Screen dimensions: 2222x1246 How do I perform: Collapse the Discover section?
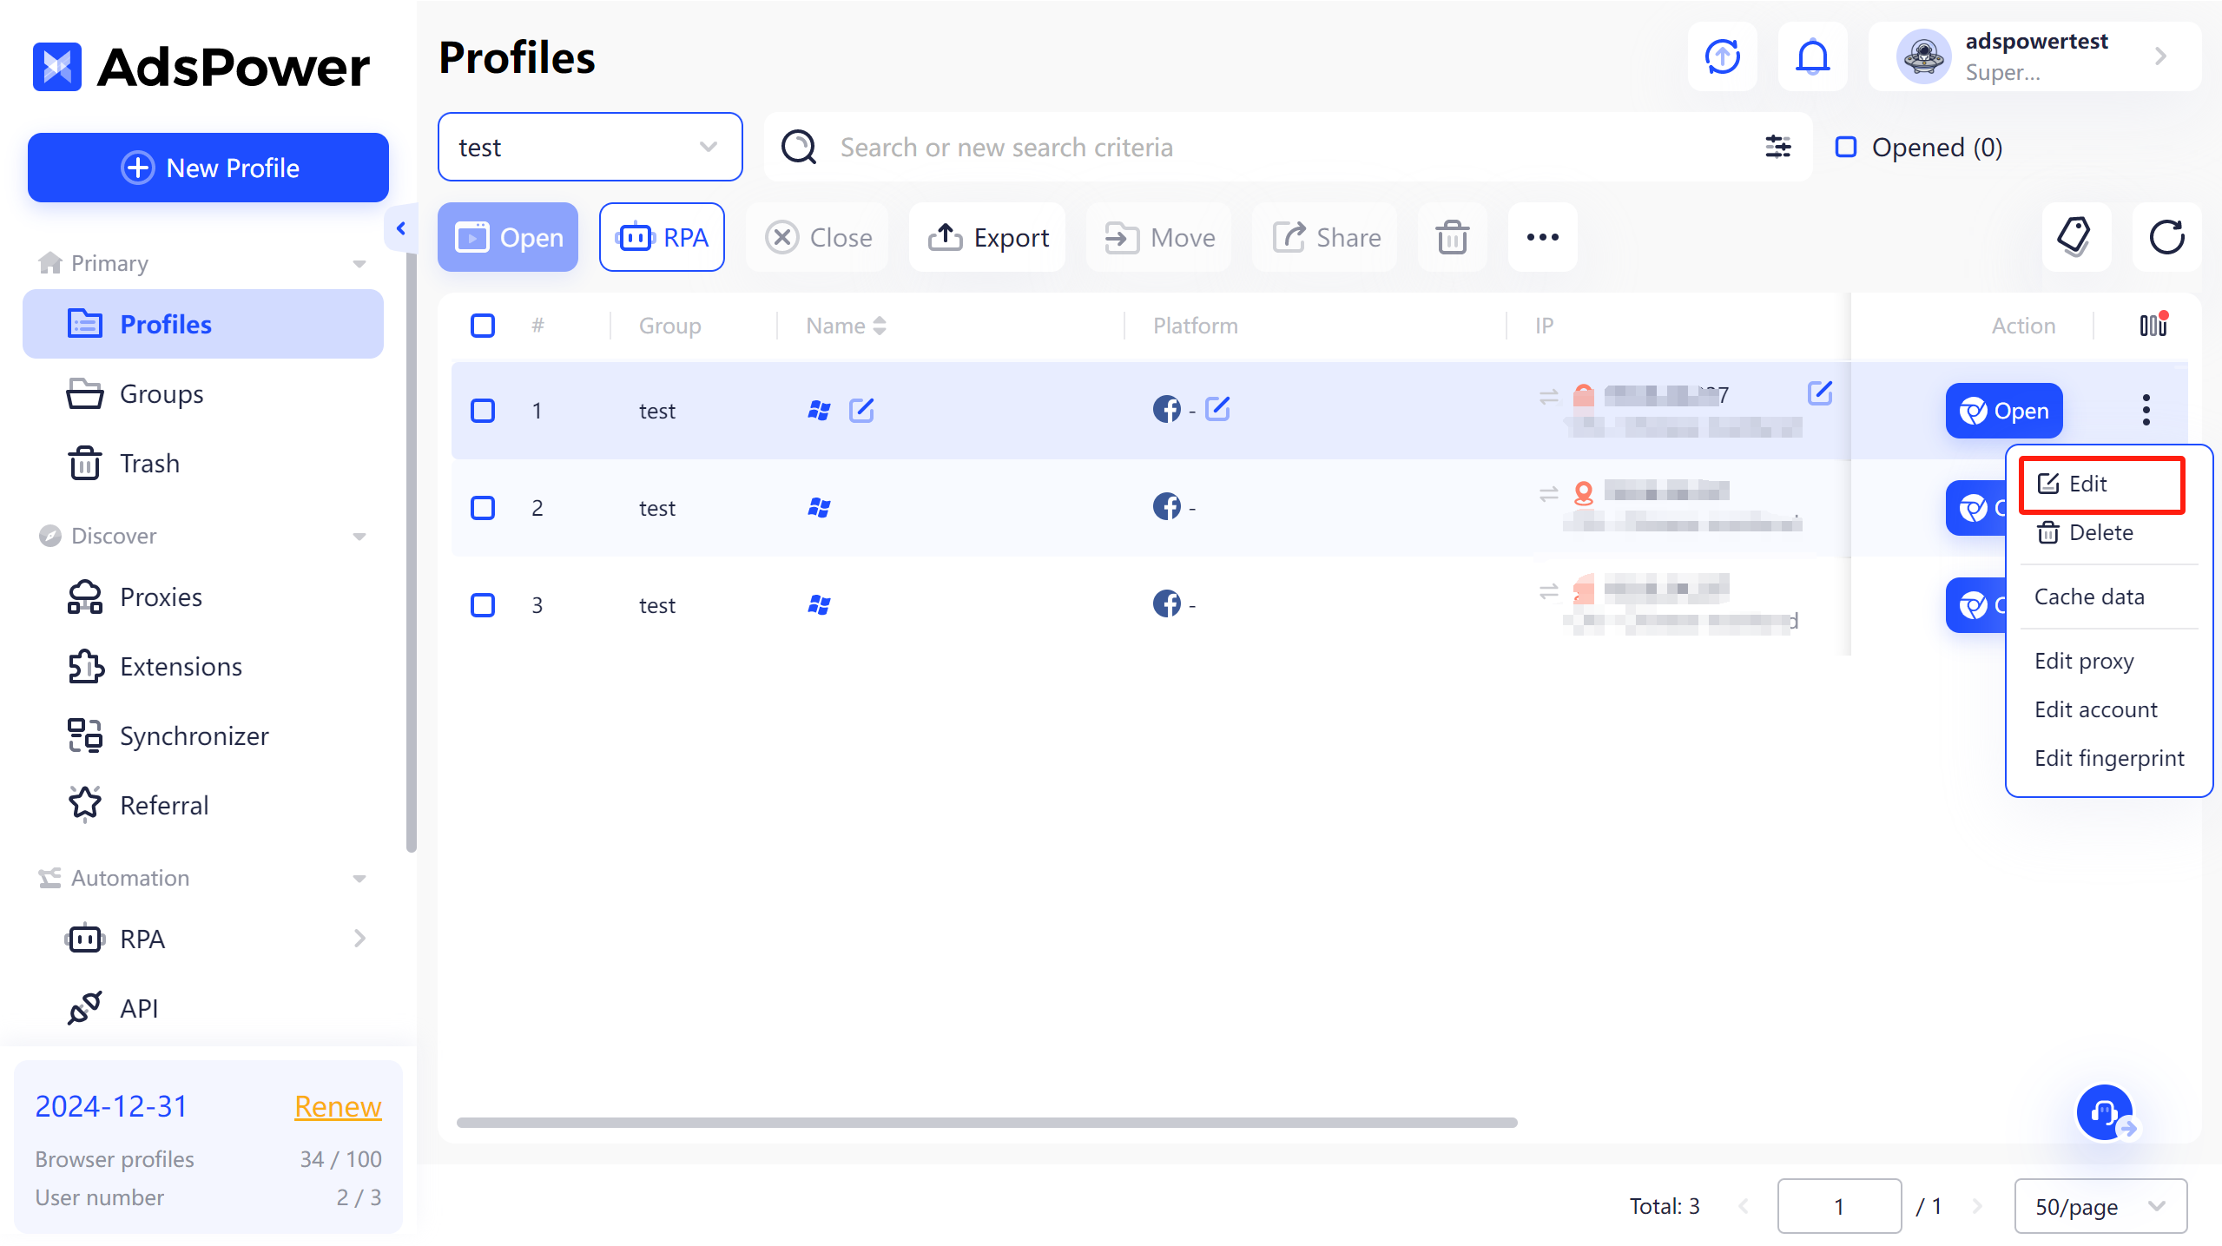click(x=359, y=536)
